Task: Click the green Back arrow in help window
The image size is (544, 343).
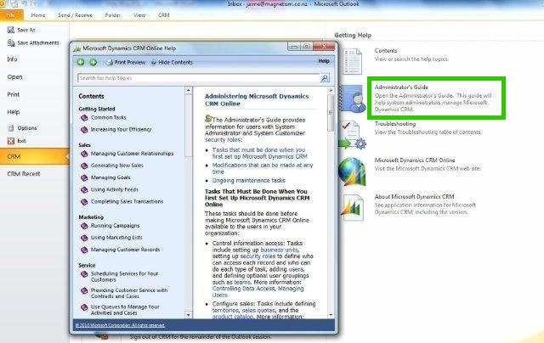Action: [82, 62]
